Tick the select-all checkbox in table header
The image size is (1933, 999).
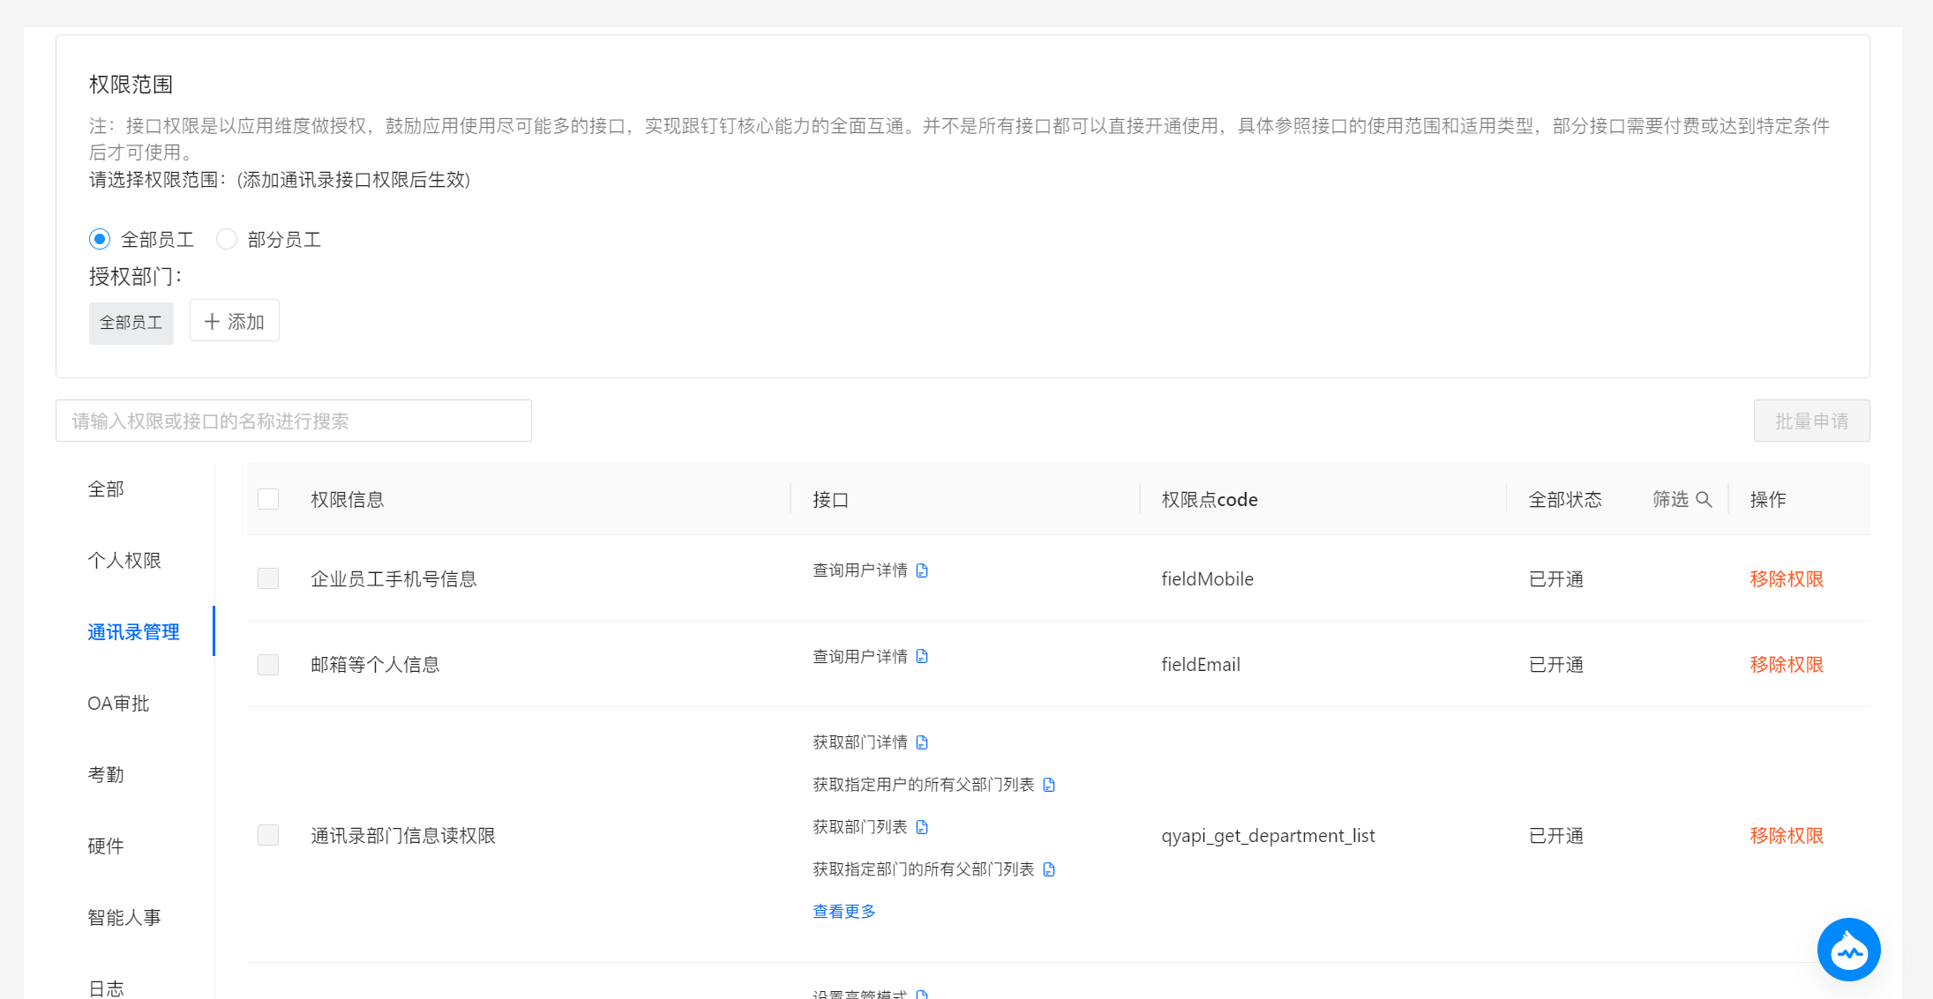pyautogui.click(x=268, y=499)
